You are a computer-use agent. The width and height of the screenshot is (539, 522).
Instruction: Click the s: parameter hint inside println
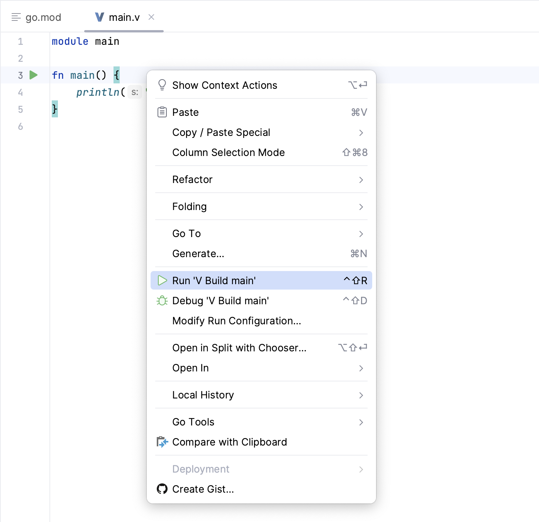(x=135, y=92)
